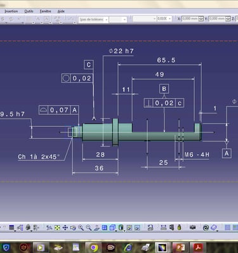This screenshot has height=253, width=238.
Task: Open PowerPoint from the taskbar
Action: pyautogui.click(x=180, y=247)
